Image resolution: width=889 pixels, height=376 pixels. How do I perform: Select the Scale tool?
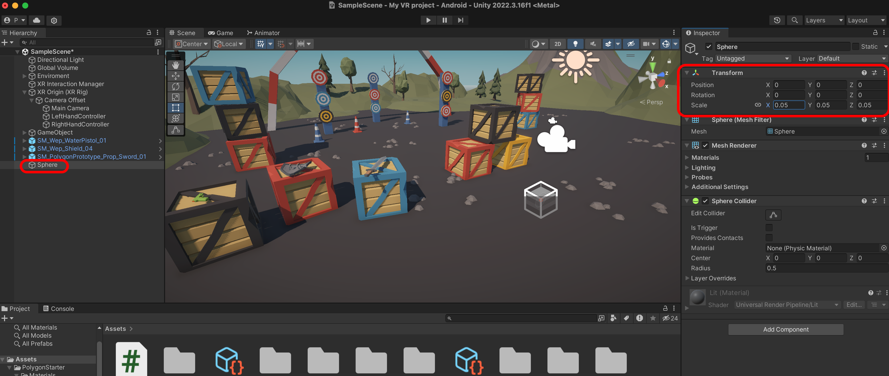[175, 97]
